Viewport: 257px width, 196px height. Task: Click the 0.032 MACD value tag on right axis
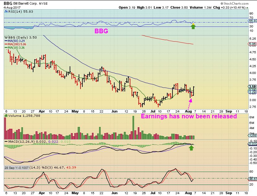pyautogui.click(x=253, y=144)
